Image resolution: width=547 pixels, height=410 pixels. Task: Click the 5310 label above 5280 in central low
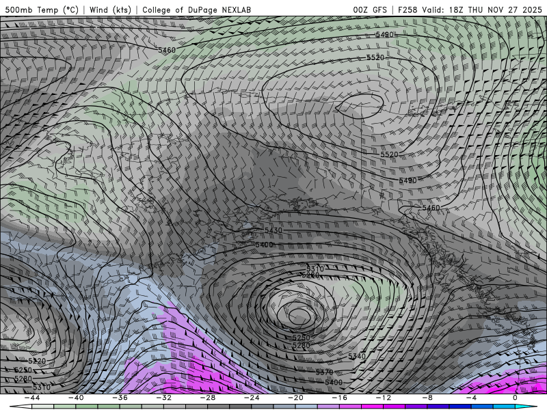click(x=315, y=269)
